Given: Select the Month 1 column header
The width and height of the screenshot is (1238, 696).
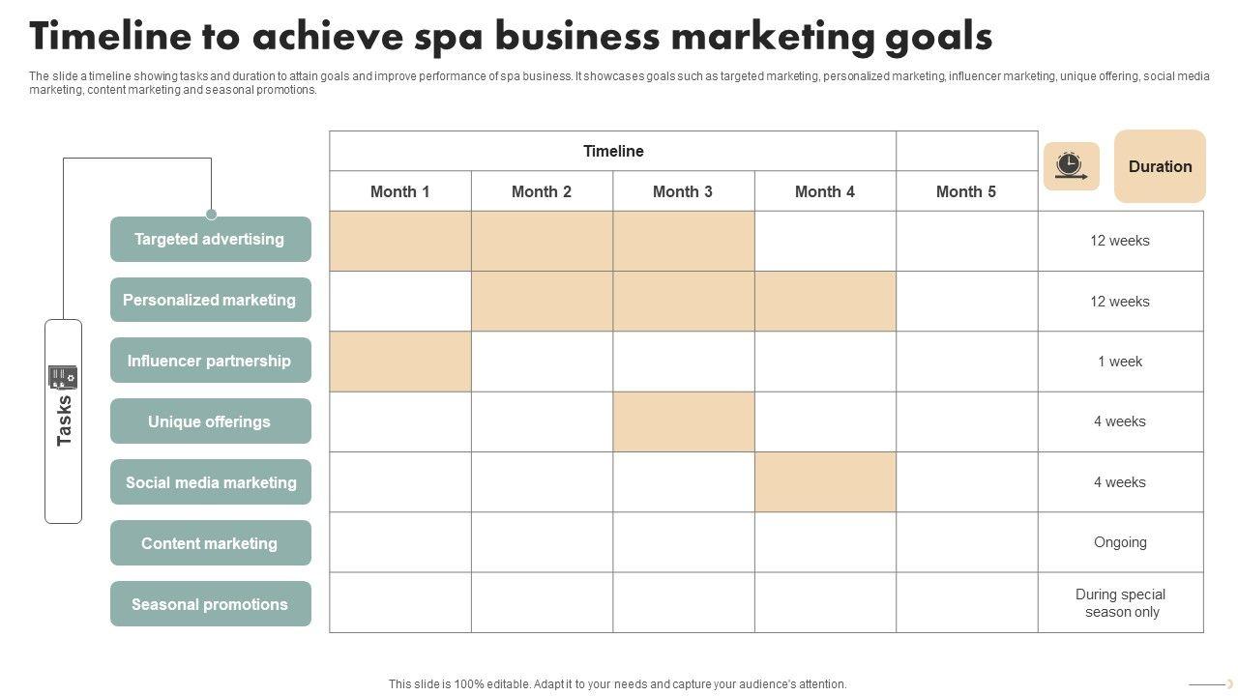Looking at the screenshot, I should tap(400, 191).
